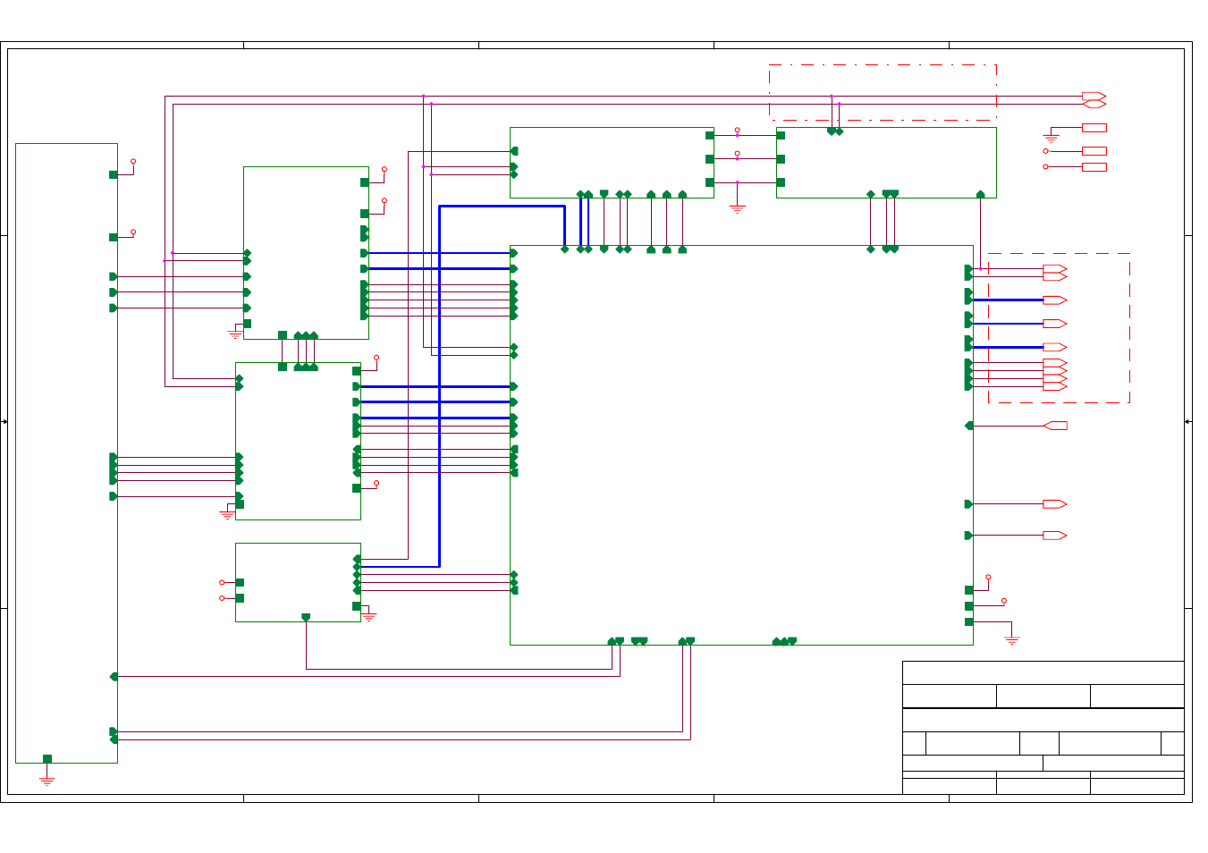Select the ground symbol between the two top blocks
1208x853 pixels.
(x=737, y=208)
